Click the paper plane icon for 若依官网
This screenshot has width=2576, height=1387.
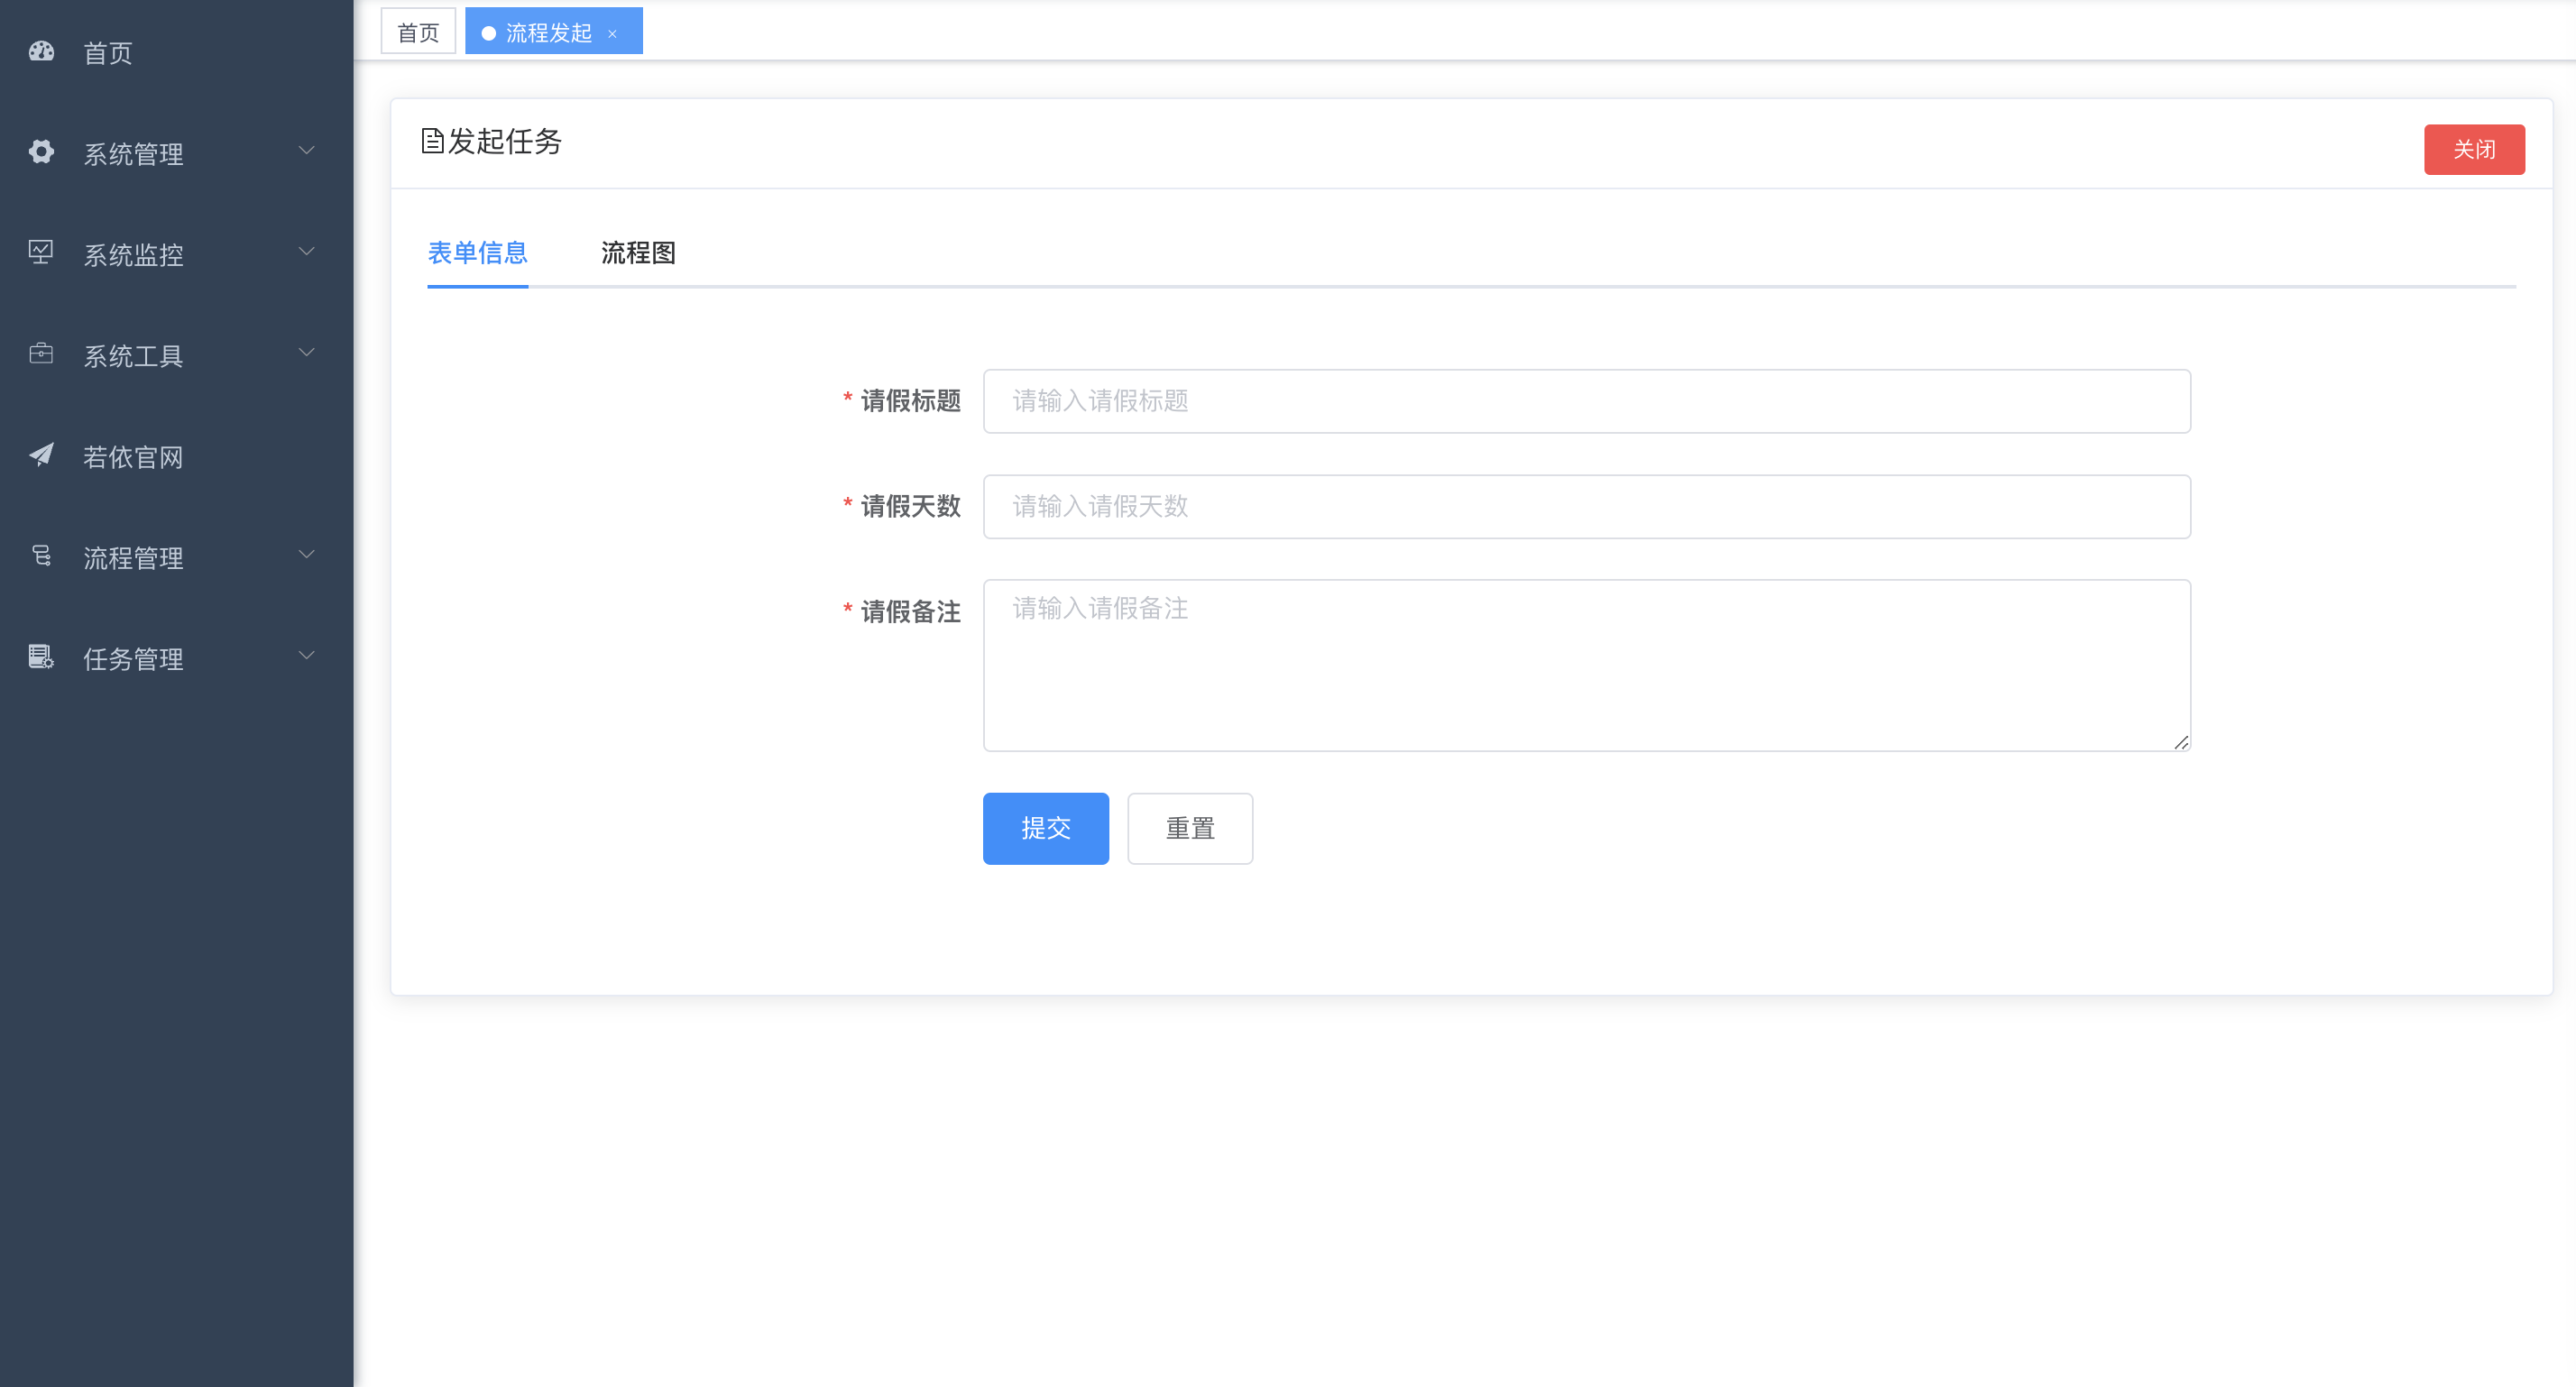click(x=41, y=455)
